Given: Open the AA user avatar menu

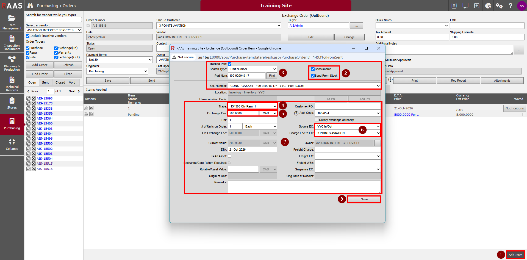Looking at the screenshot, I should 522,5.
